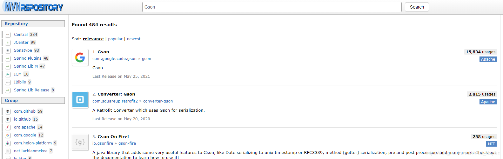Click the com.google group icon
The width and height of the screenshot is (503, 159).
tap(8, 135)
